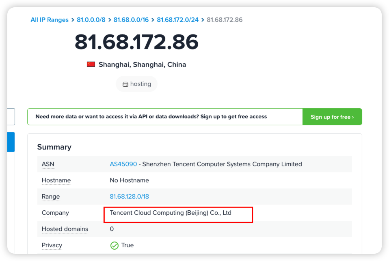Click the Range row label

coord(51,197)
